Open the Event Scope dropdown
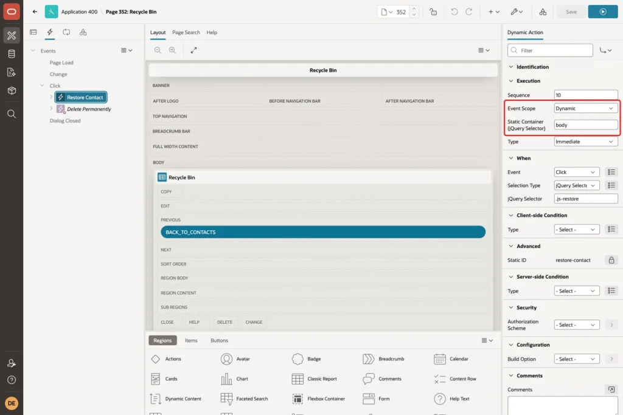 click(x=586, y=108)
